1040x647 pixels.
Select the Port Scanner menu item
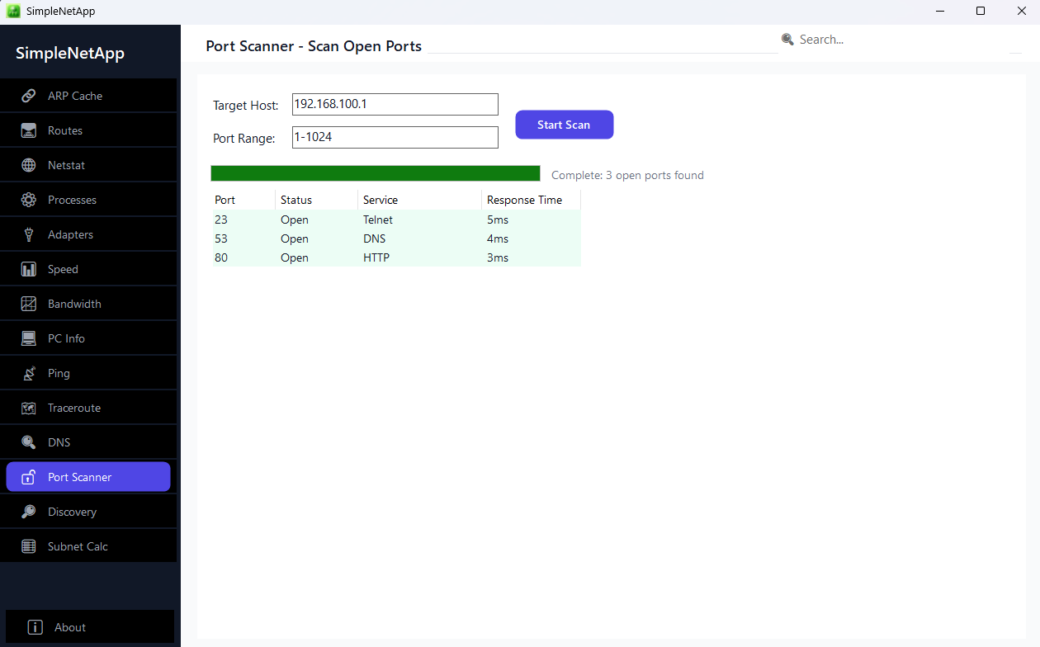point(88,477)
